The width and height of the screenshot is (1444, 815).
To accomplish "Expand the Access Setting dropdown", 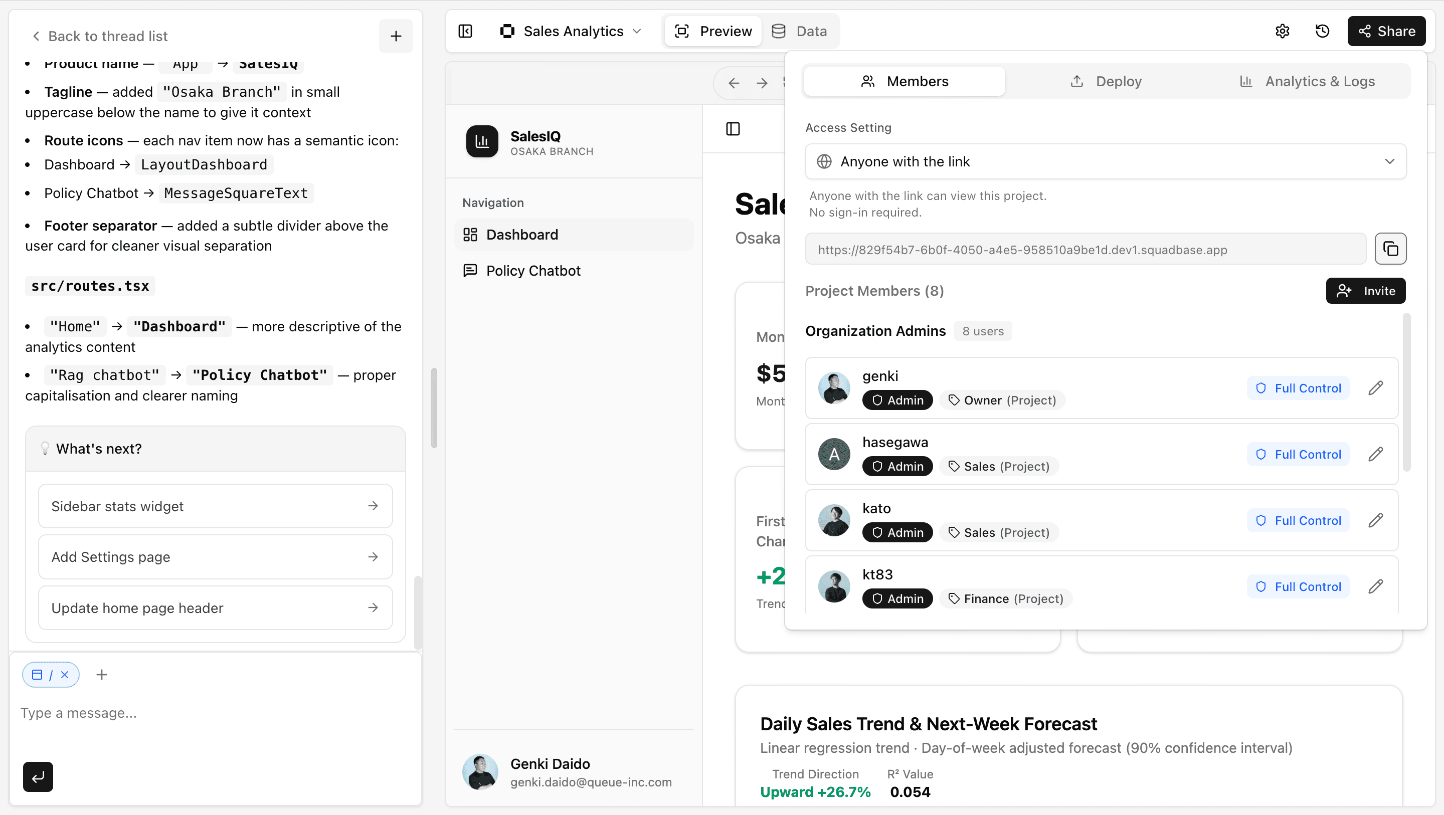I will click(1105, 161).
